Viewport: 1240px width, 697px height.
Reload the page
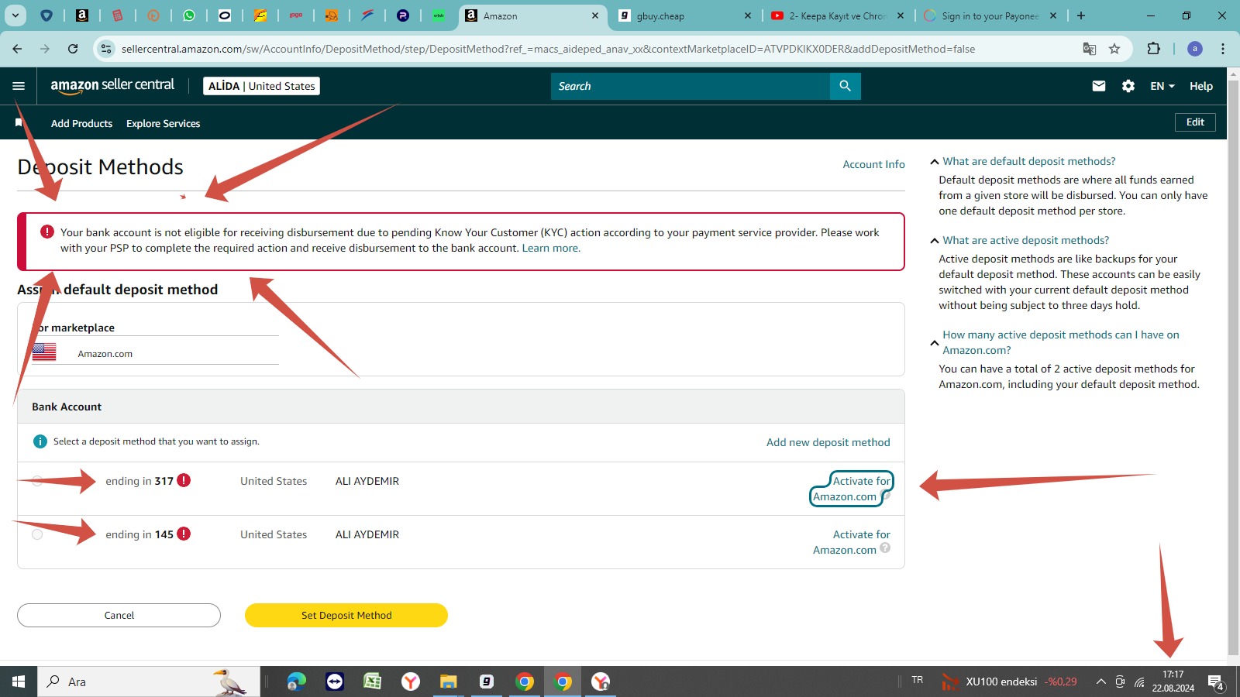(x=73, y=49)
